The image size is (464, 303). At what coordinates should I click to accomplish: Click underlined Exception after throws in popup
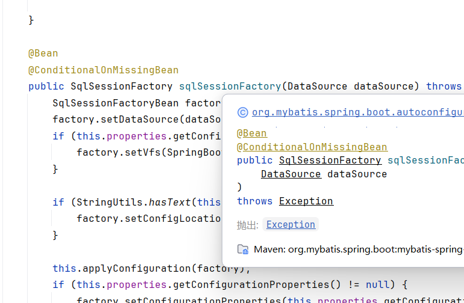click(306, 201)
